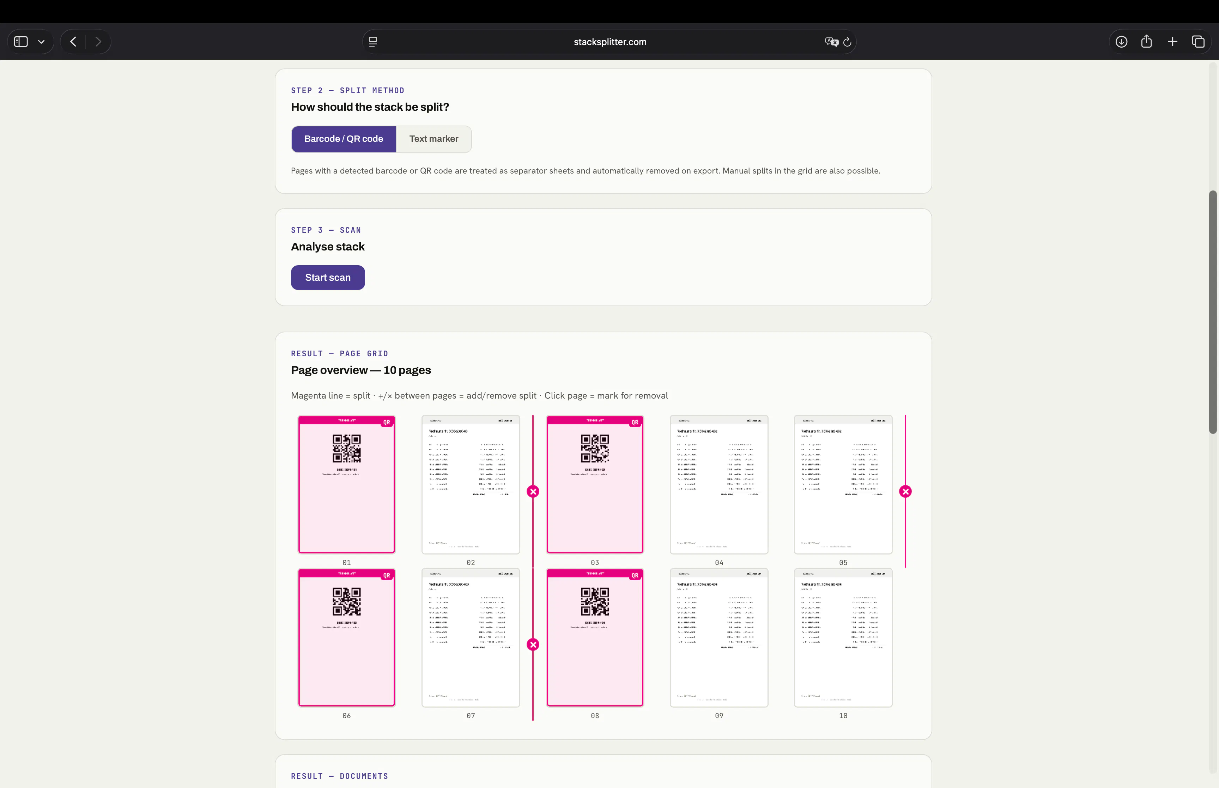The height and width of the screenshot is (788, 1219).
Task: Reload the stacksplitter.com page
Action: tap(847, 42)
